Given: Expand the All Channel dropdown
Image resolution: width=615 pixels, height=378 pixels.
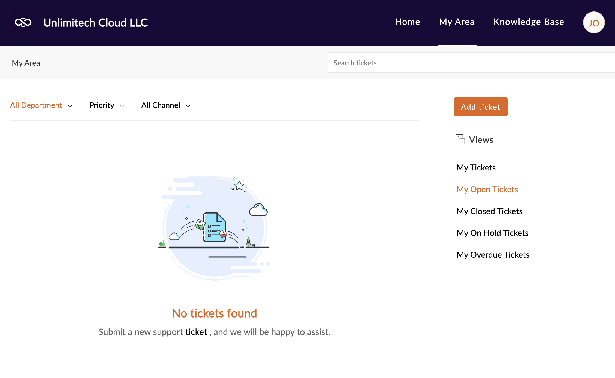Looking at the screenshot, I should 166,105.
